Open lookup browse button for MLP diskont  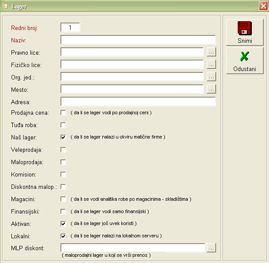click(211, 248)
